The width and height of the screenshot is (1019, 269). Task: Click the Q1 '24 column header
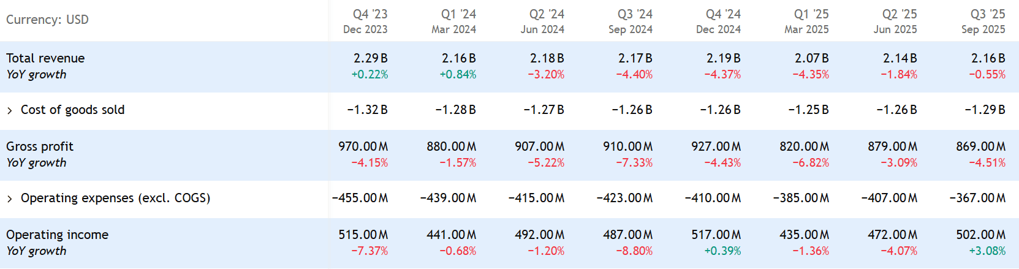click(458, 14)
